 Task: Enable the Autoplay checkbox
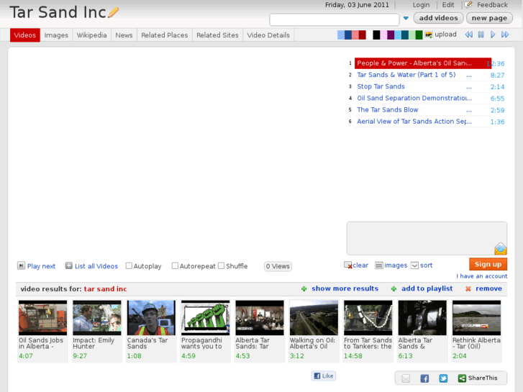[129, 266]
